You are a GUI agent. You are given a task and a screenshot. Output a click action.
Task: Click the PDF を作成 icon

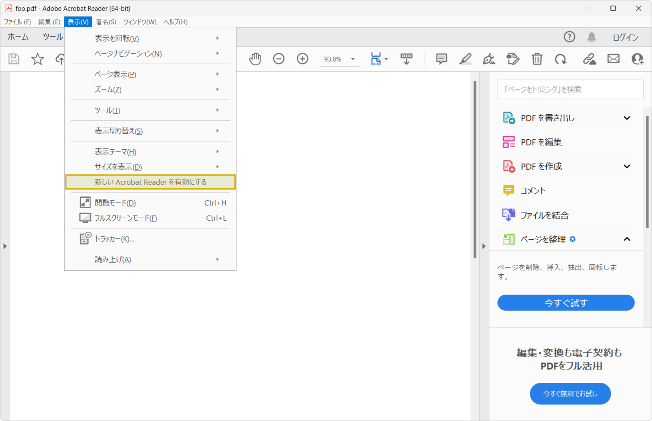[x=509, y=166]
